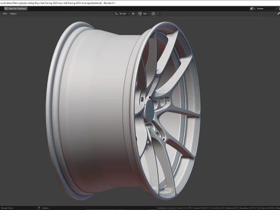Toggle the snapping magnet button
280x210 pixels.
(140, 13)
